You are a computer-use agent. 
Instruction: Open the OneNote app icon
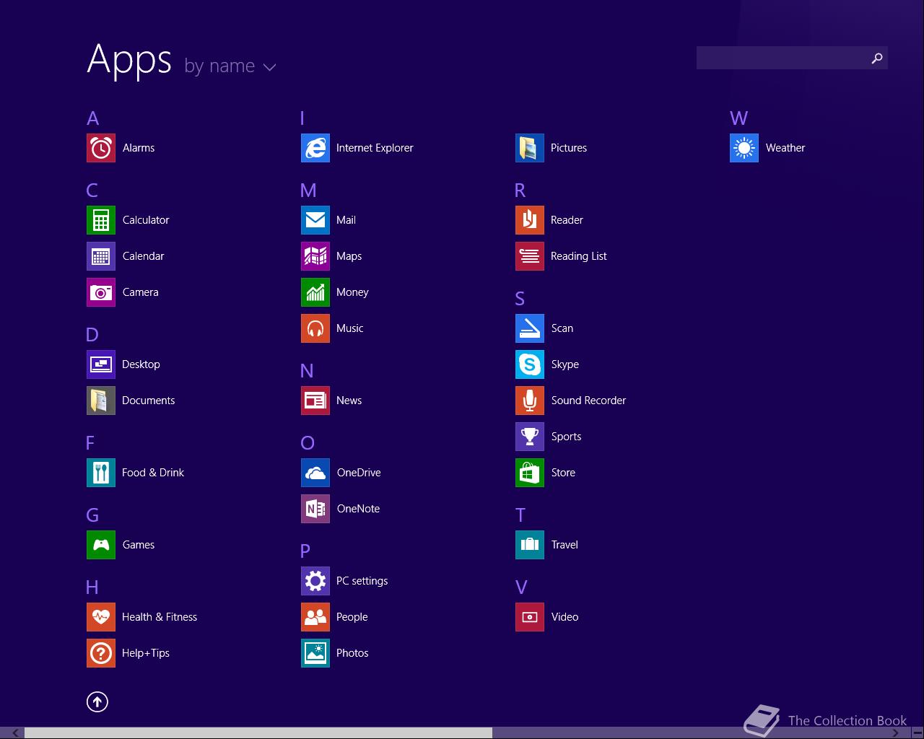tap(315, 509)
